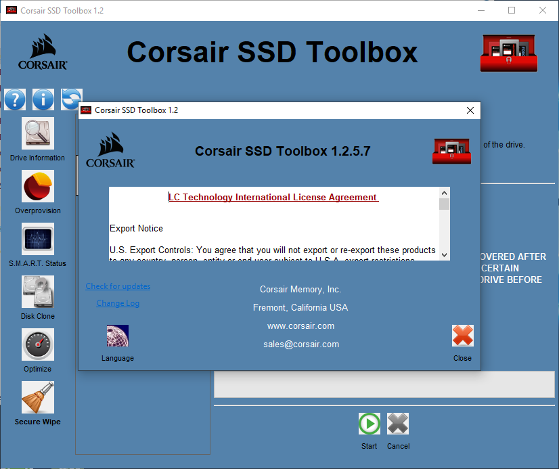Click the down arrow on the license scrollbar
The image size is (559, 469).
(x=444, y=256)
